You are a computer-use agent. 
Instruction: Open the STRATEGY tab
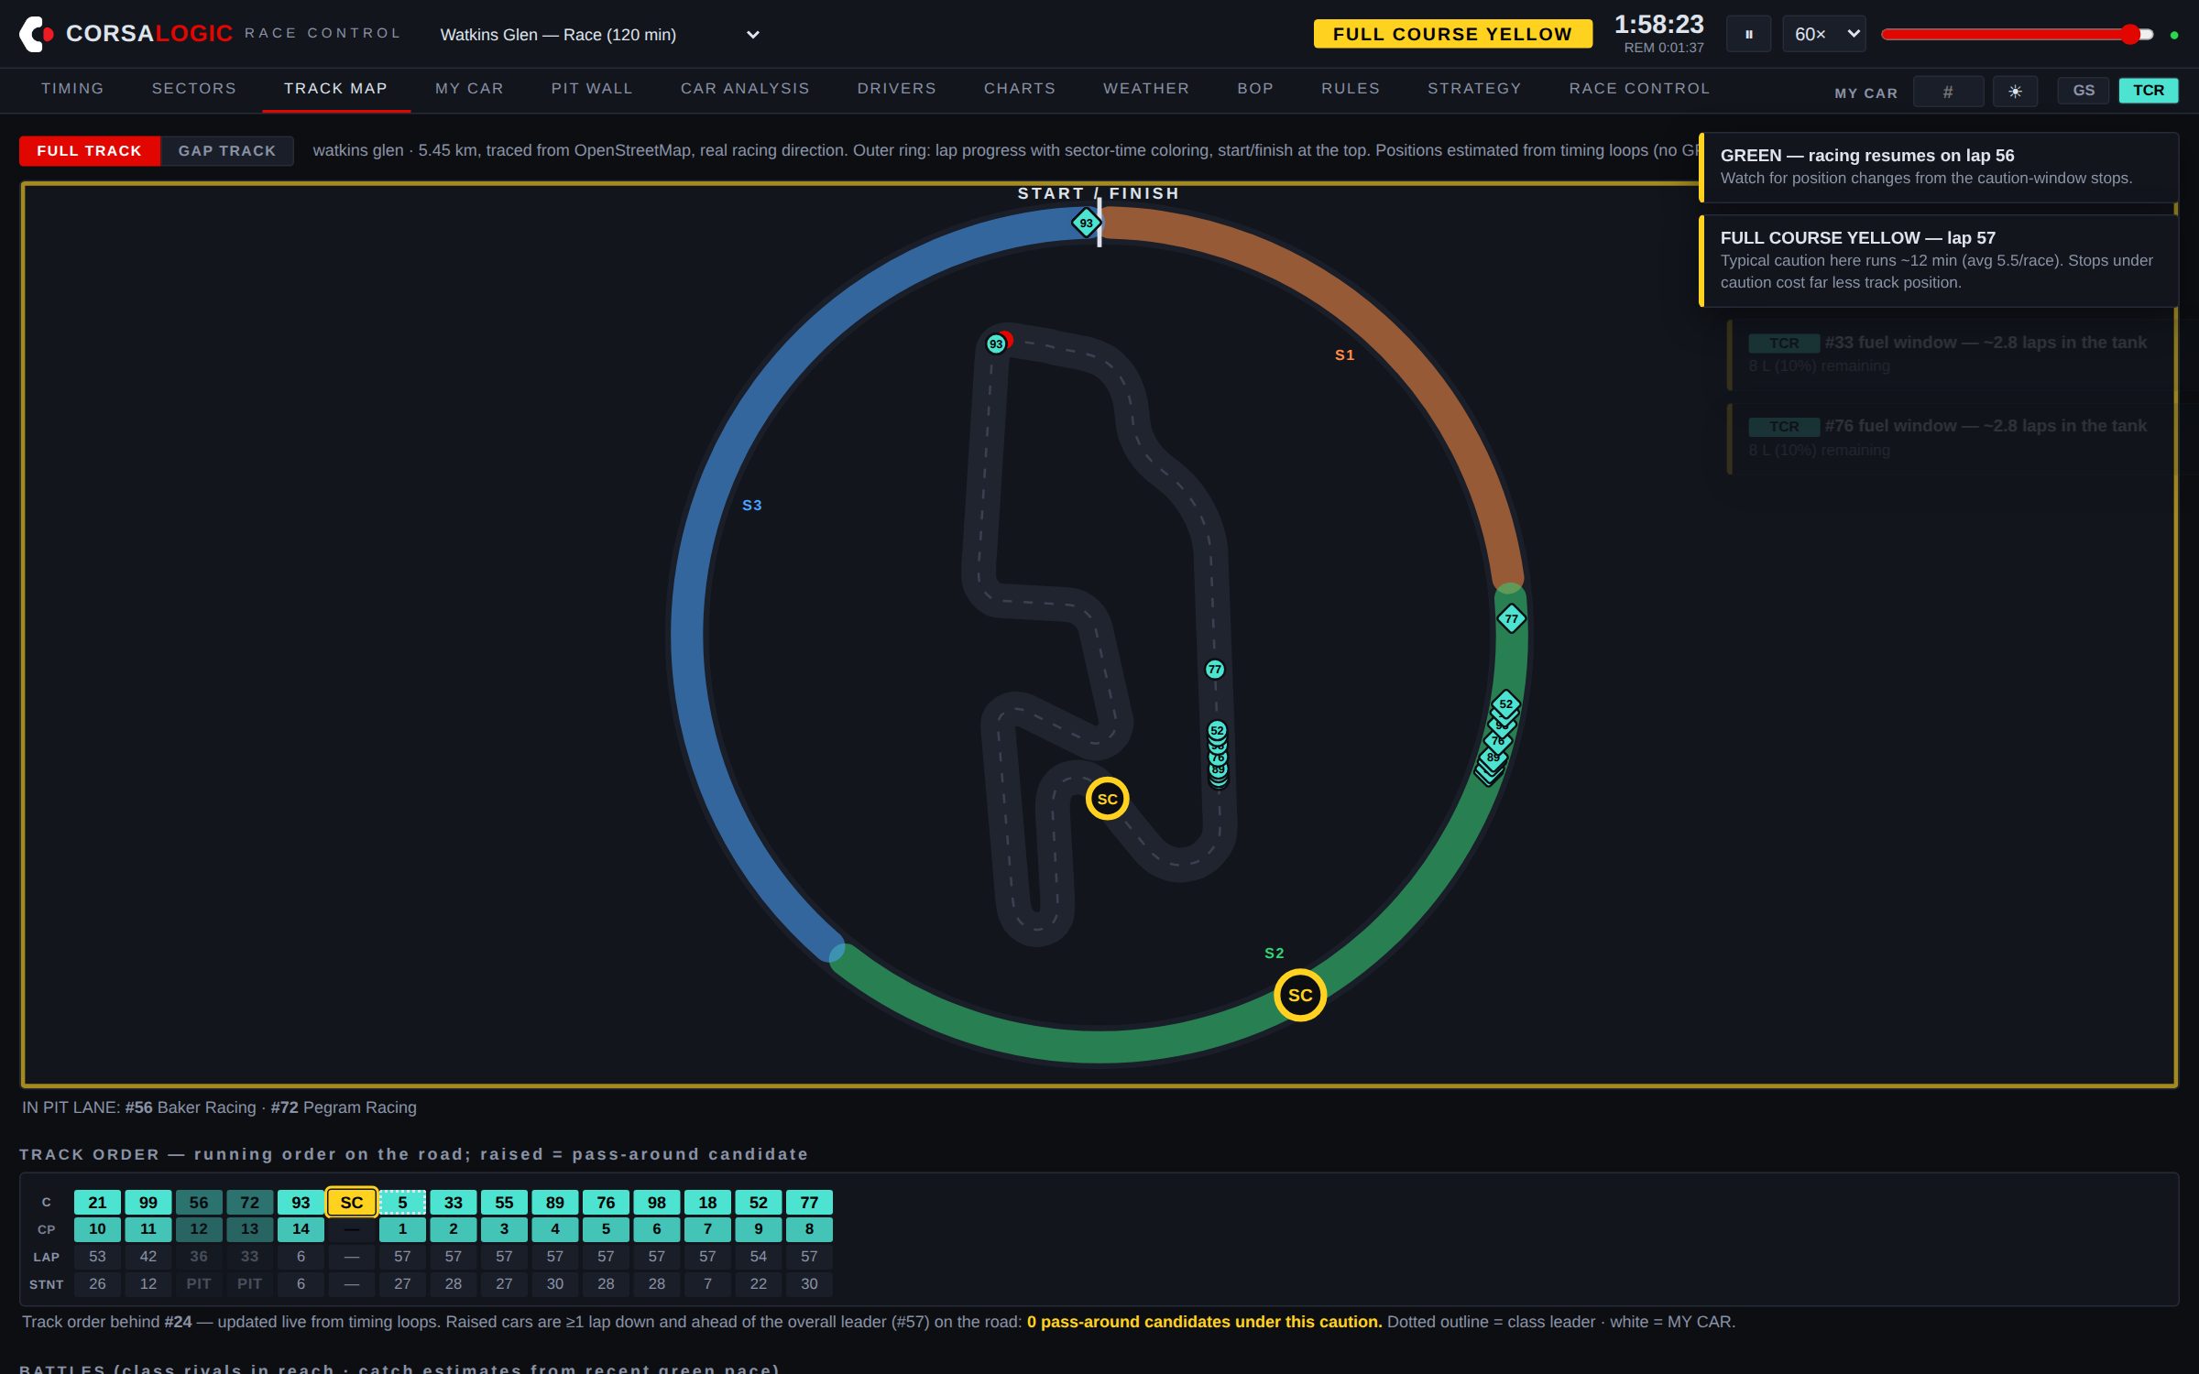pos(1474,89)
